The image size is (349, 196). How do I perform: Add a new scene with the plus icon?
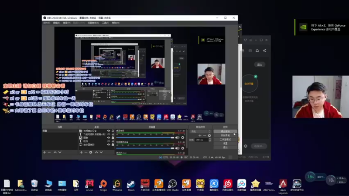click(44, 152)
